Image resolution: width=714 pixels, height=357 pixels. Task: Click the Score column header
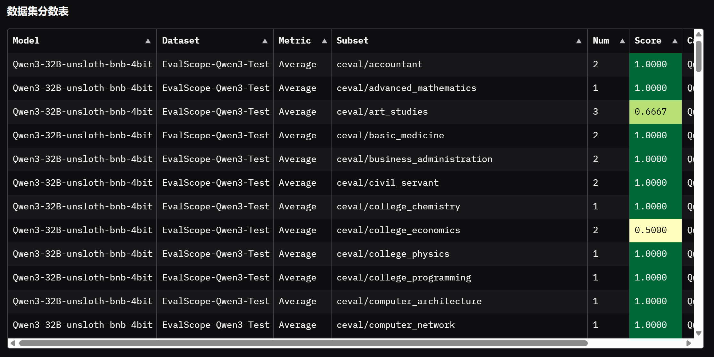tap(655, 41)
